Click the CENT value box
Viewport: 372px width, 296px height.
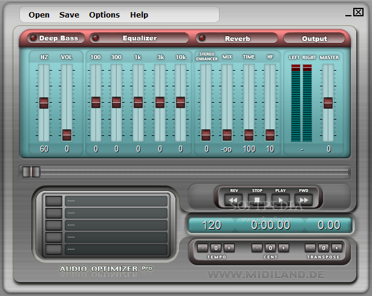pyautogui.click(x=270, y=248)
